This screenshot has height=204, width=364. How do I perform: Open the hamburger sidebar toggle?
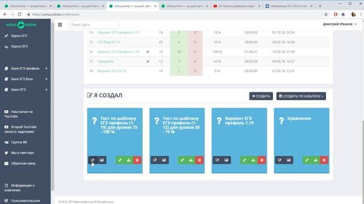point(60,24)
